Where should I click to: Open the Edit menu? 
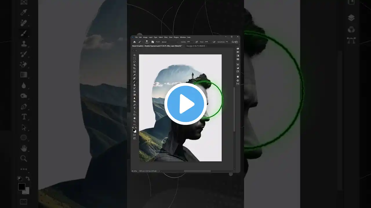[140, 37]
